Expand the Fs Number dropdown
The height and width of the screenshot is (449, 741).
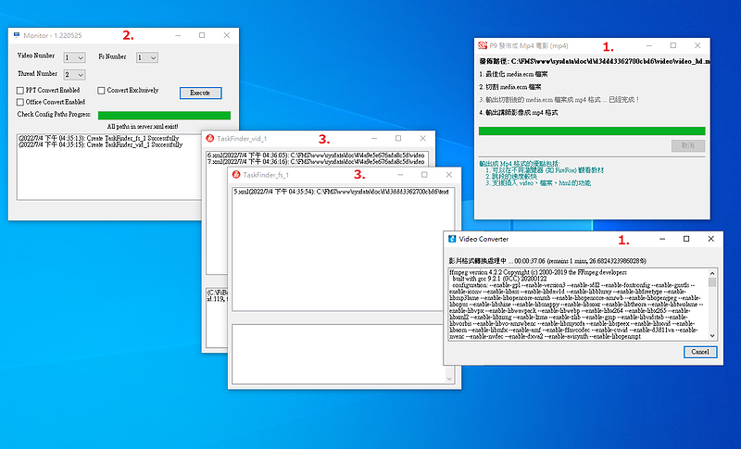pyautogui.click(x=147, y=57)
